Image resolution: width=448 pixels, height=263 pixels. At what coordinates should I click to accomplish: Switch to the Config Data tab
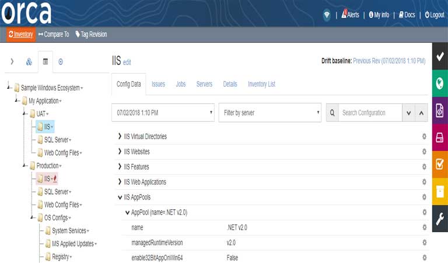[128, 84]
